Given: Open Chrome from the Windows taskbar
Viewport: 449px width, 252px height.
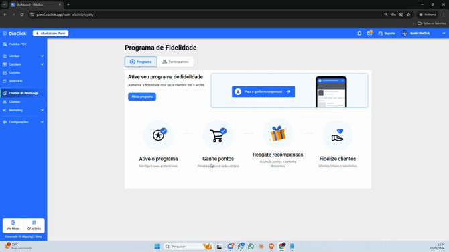Looking at the screenshot, I should coord(282,246).
